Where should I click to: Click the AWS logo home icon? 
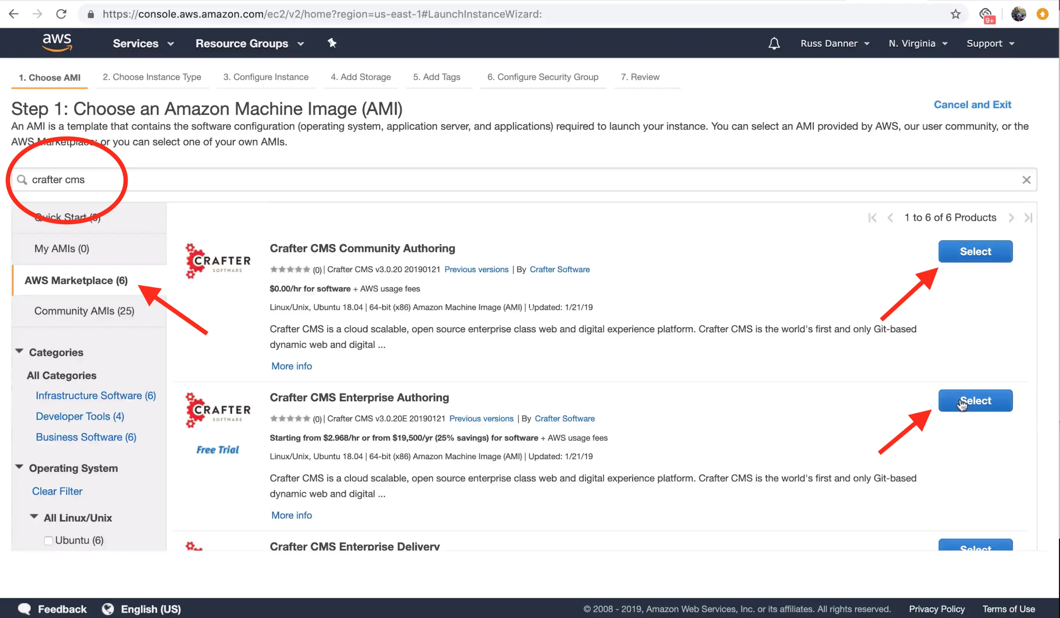click(57, 43)
